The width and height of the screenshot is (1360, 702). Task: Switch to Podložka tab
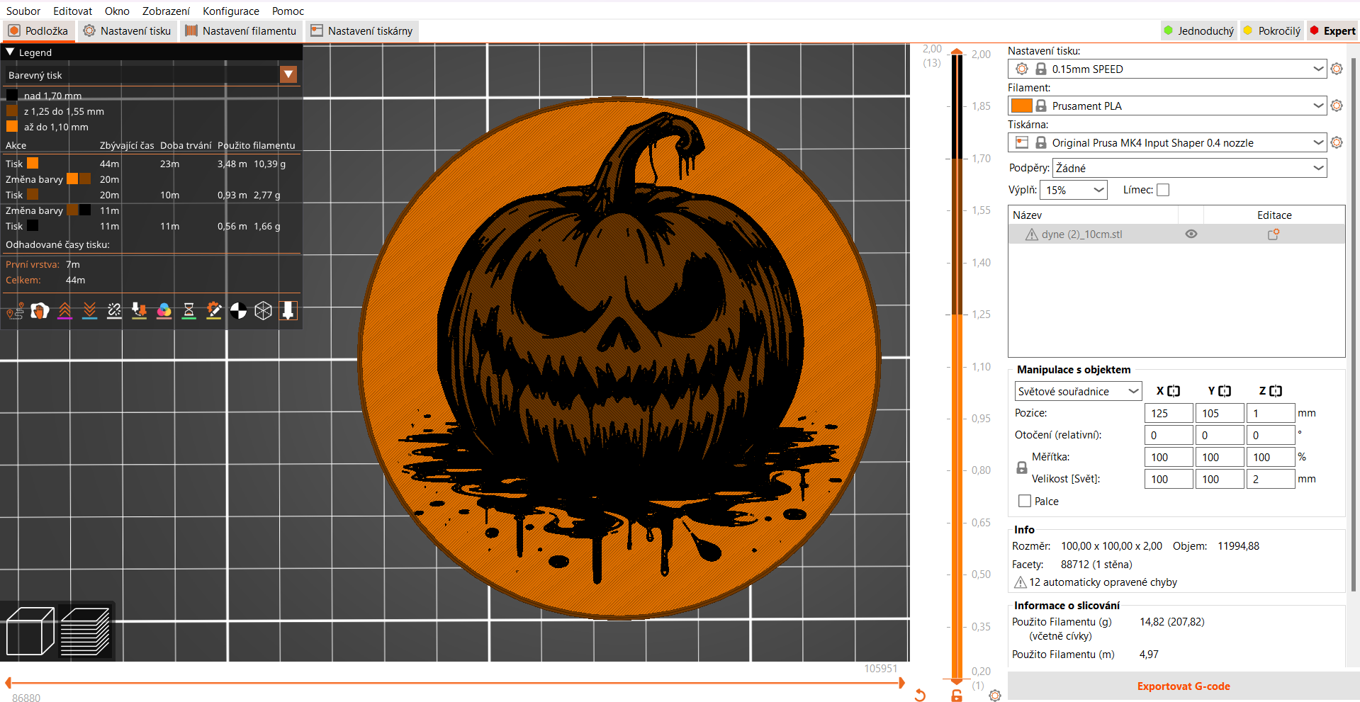tap(38, 30)
